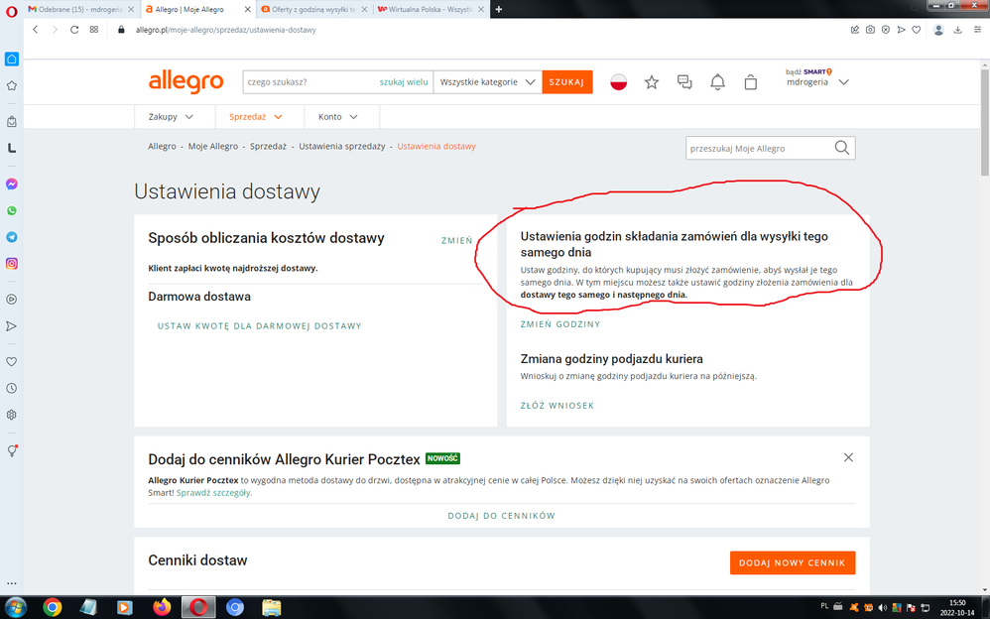Screen dimensions: 990x619
Task: Open the browser profile avatar
Action: click(938, 30)
